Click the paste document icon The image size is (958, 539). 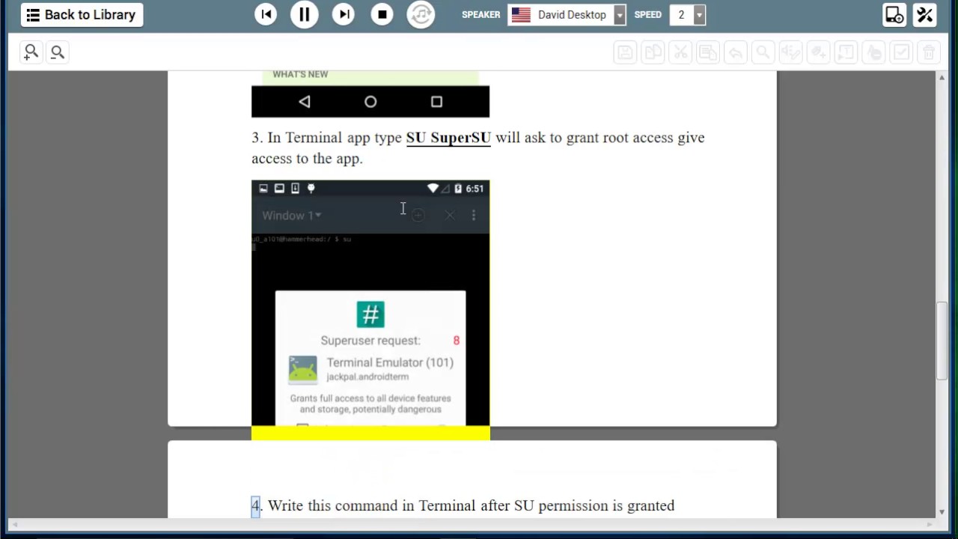click(x=708, y=52)
